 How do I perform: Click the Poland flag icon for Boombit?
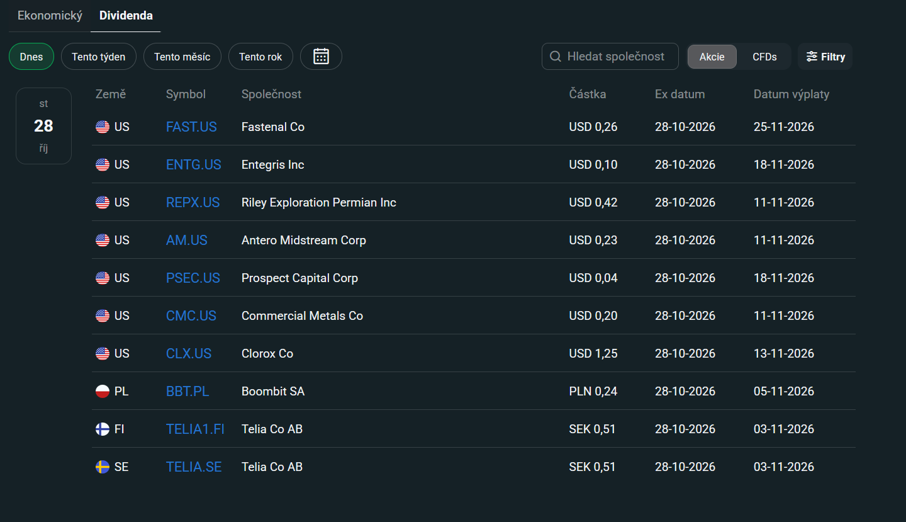pyautogui.click(x=103, y=392)
